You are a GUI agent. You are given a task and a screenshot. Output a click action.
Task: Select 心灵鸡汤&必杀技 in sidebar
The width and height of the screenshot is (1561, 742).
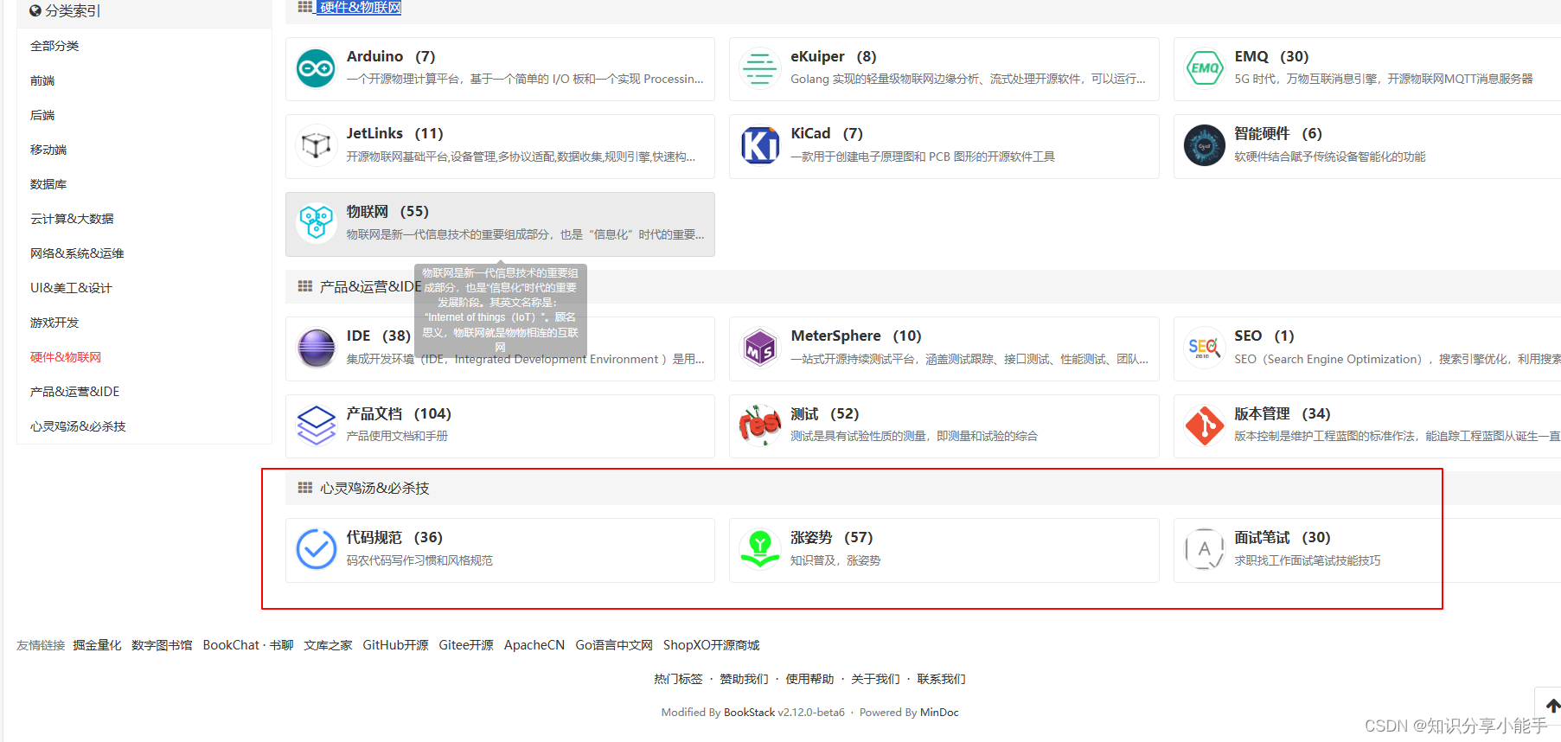(78, 426)
